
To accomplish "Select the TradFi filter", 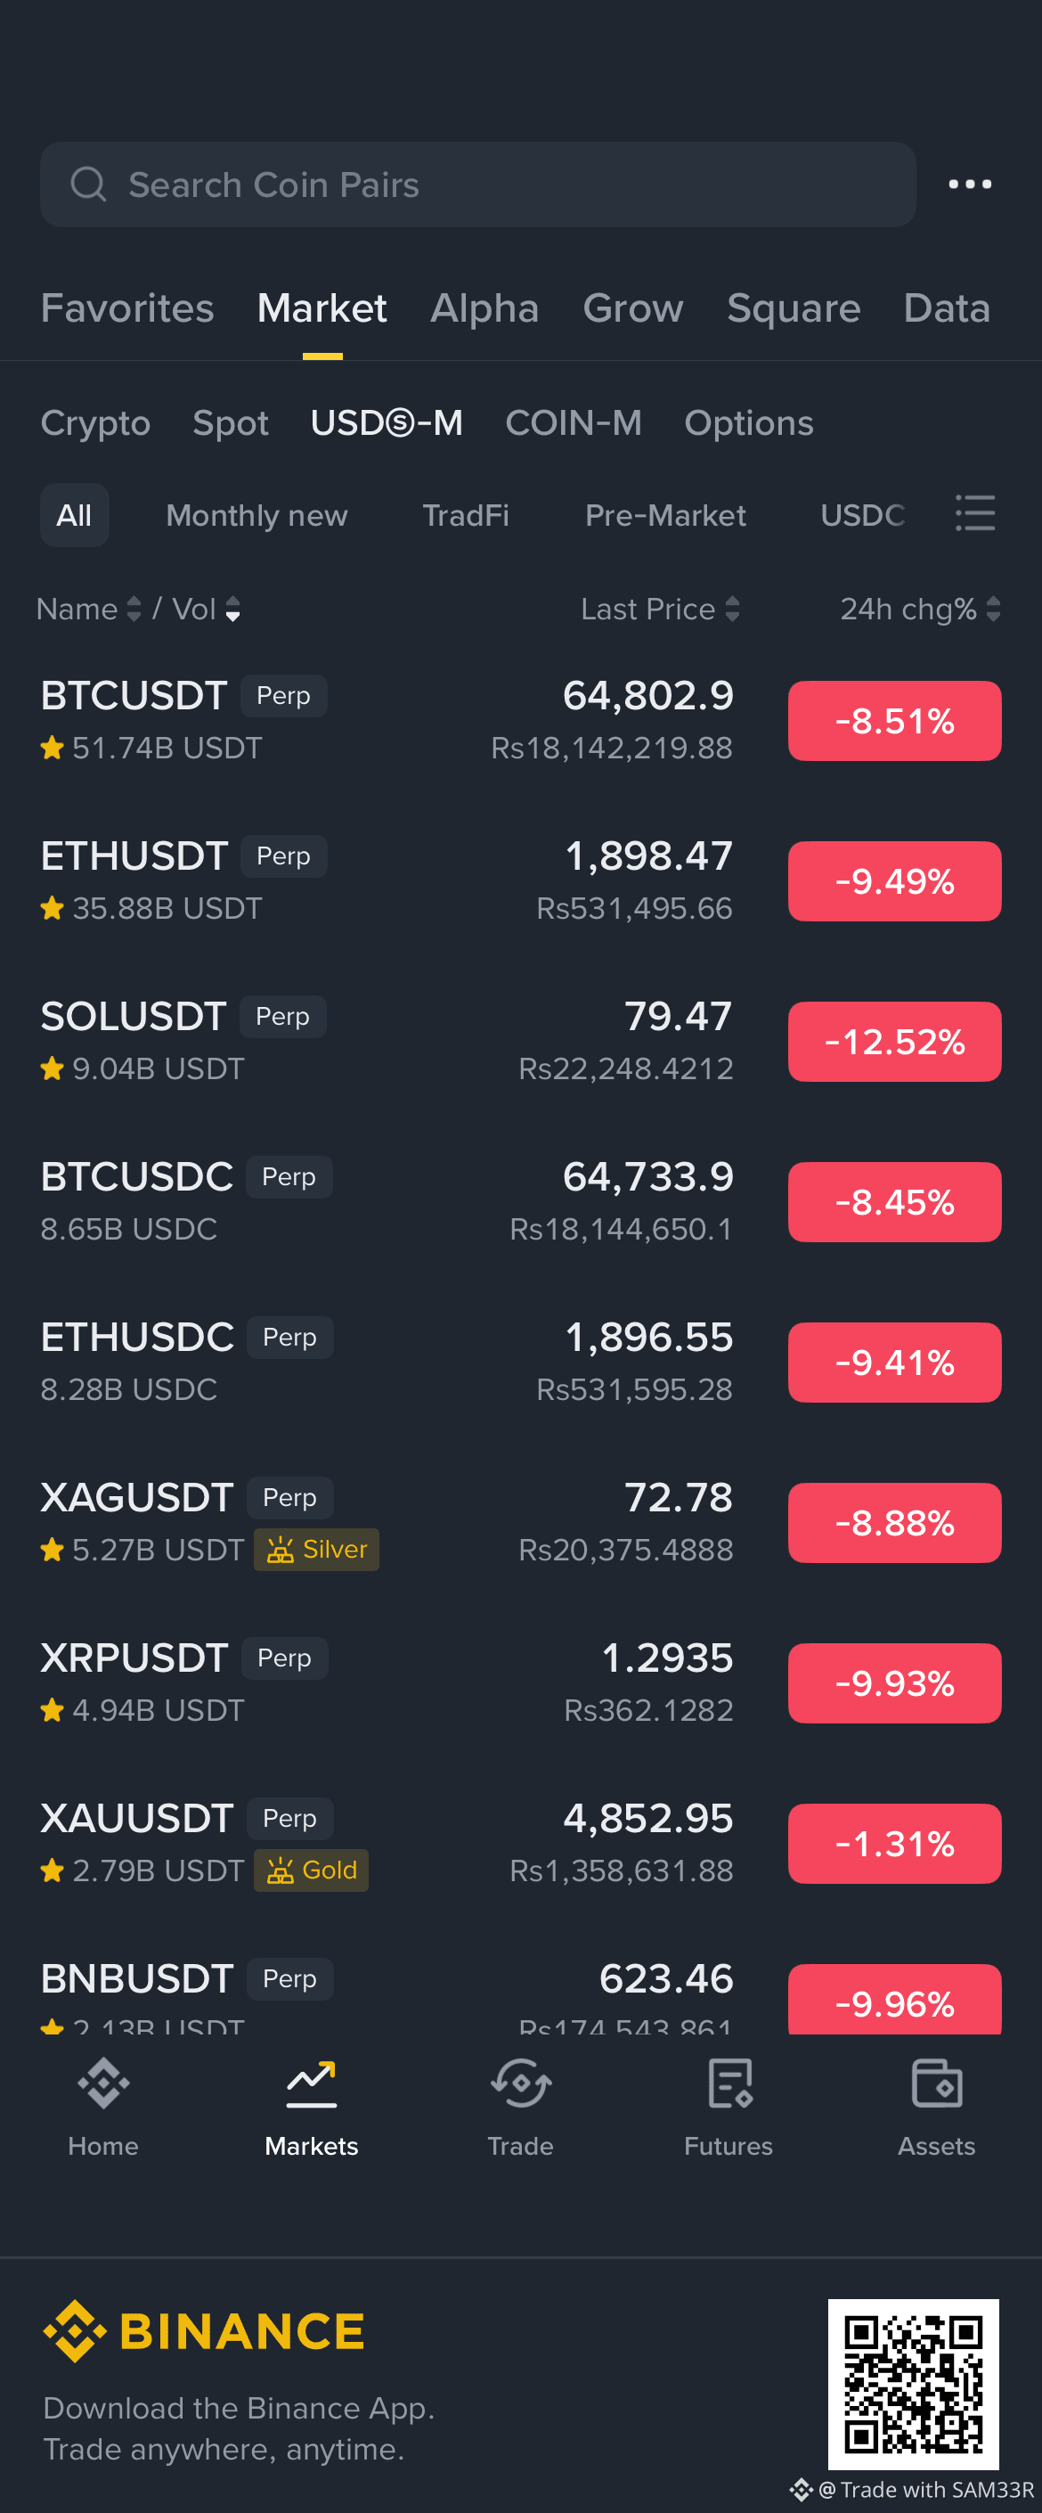I will [x=466, y=515].
